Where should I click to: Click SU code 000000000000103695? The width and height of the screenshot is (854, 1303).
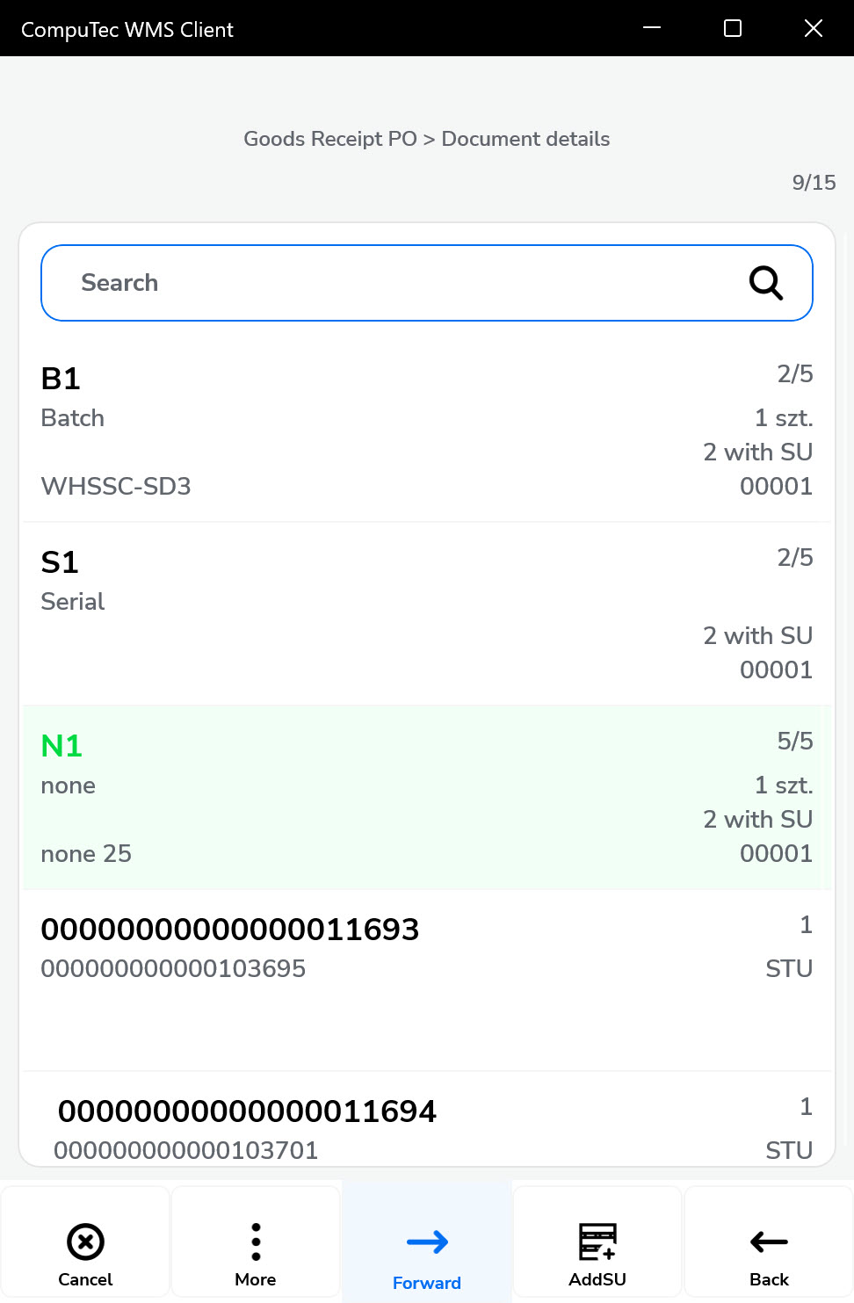click(x=173, y=969)
